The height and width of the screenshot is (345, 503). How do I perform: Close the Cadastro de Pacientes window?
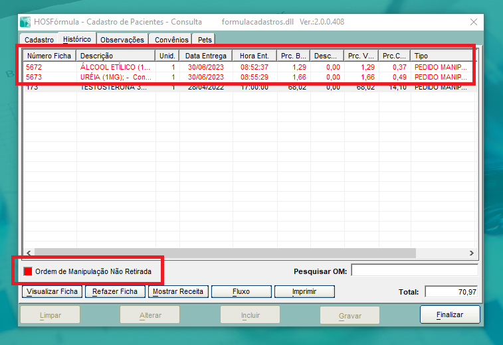coord(474,22)
